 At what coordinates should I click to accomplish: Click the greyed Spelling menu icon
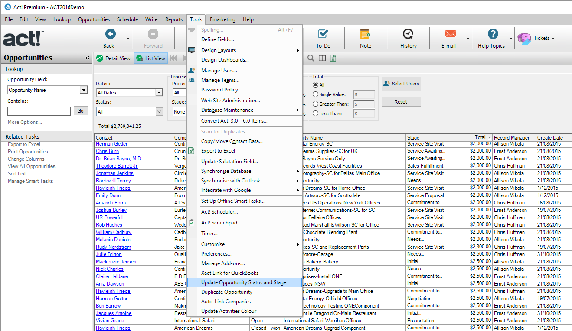point(192,30)
